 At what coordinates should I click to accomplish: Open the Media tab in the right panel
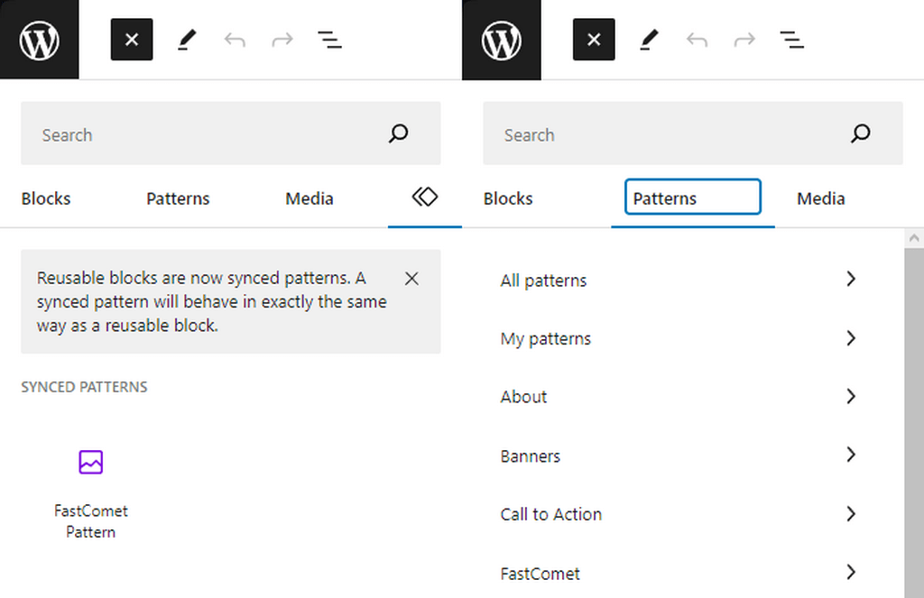pos(820,198)
